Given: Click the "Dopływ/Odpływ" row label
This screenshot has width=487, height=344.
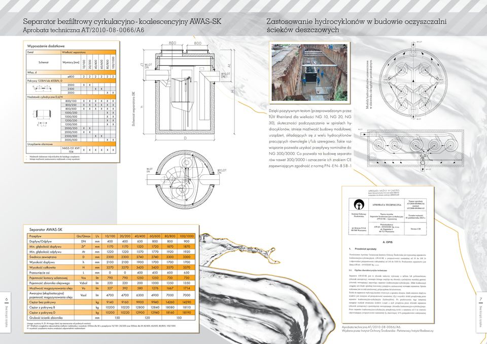Looking at the screenshot, I should pyautogui.click(x=41, y=241).
